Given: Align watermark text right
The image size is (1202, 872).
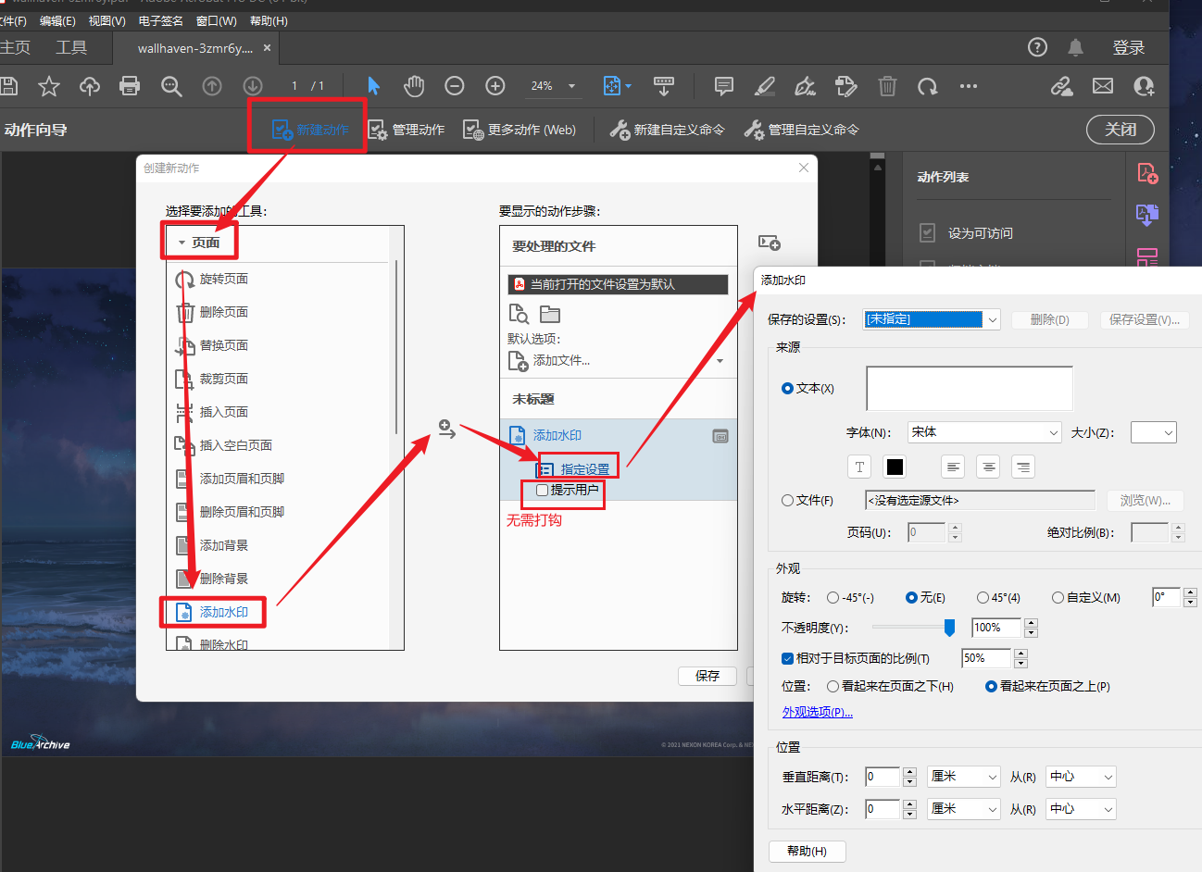Looking at the screenshot, I should coord(1022,467).
